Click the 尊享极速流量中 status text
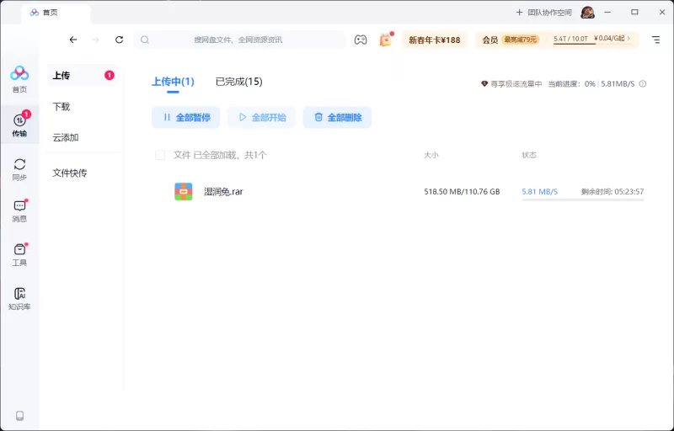 pos(516,83)
